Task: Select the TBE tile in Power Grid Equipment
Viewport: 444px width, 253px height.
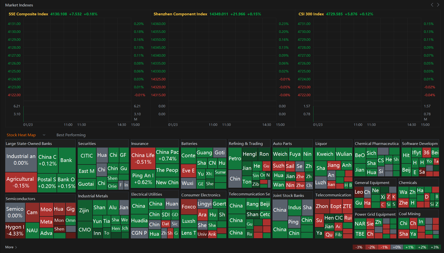Action: tap(360, 234)
